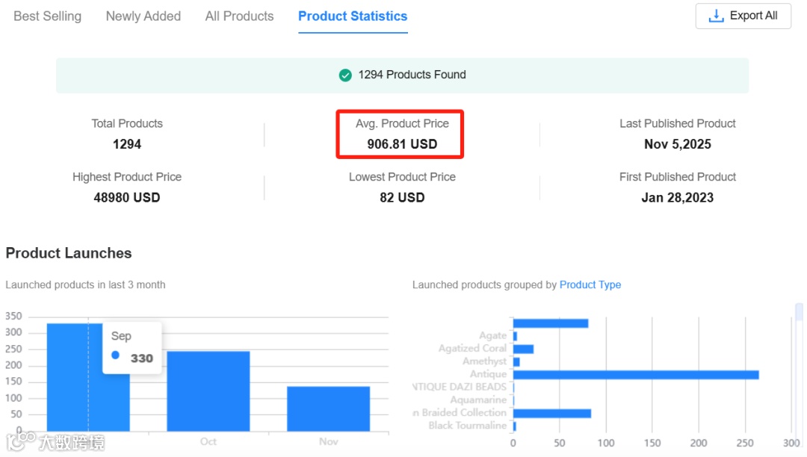Click the green checkmark success icon
The width and height of the screenshot is (807, 457).
click(345, 75)
